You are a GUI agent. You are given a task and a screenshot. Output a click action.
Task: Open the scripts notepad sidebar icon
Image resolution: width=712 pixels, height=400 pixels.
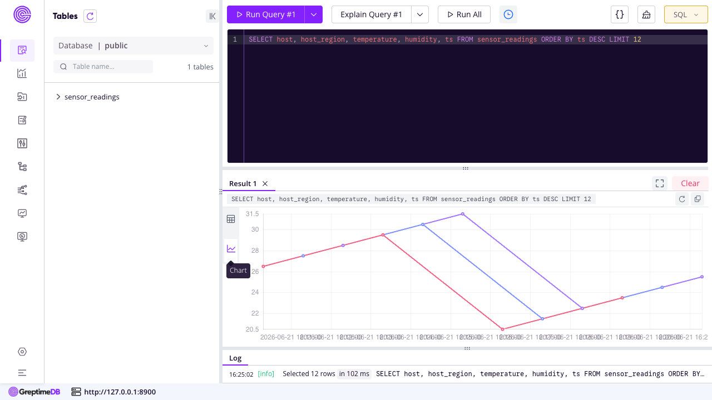click(x=22, y=120)
